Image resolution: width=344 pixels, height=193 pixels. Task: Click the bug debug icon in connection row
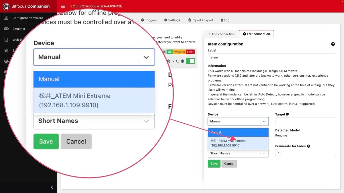[169, 61]
